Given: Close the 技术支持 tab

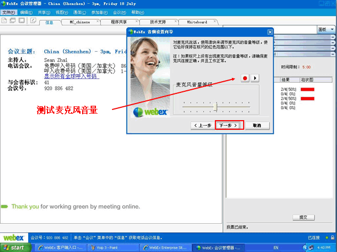Looking at the screenshot, I should pyautogui.click(x=176, y=21).
